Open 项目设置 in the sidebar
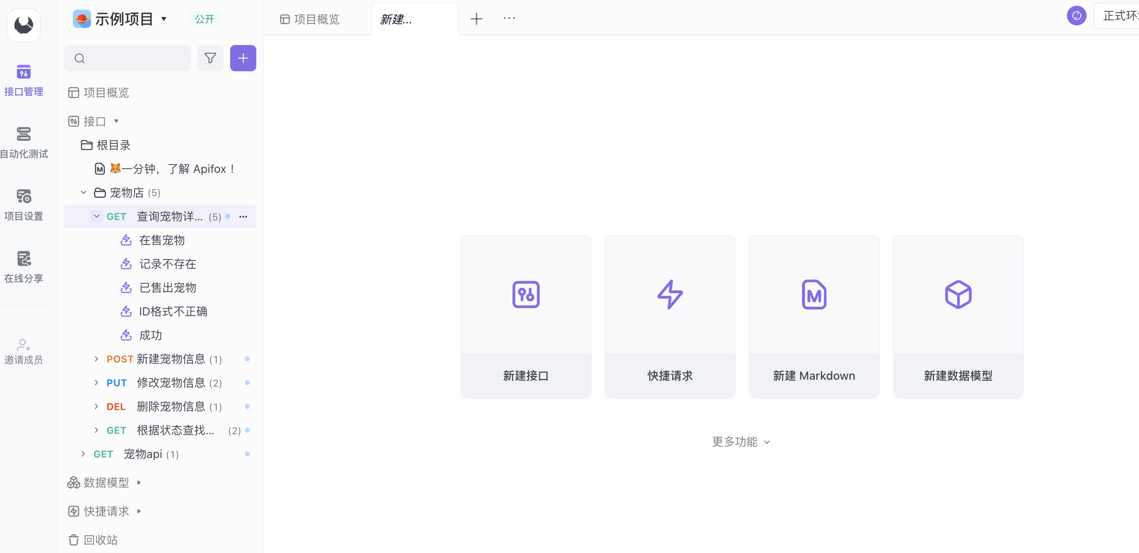Image resolution: width=1139 pixels, height=553 pixels. click(x=23, y=204)
